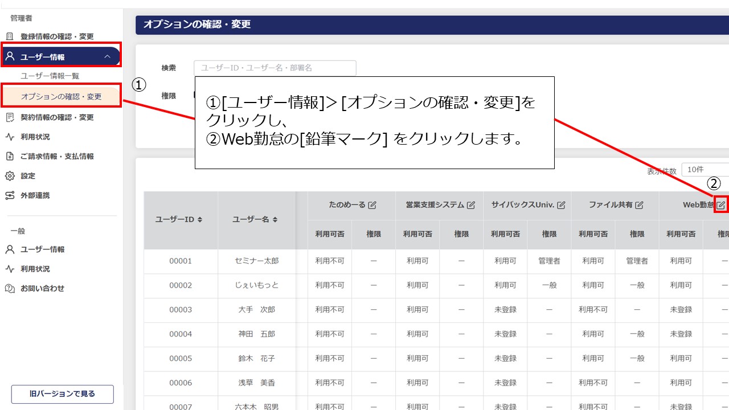
Task: Open the 表示件数 10件 dropdown
Action: [705, 170]
